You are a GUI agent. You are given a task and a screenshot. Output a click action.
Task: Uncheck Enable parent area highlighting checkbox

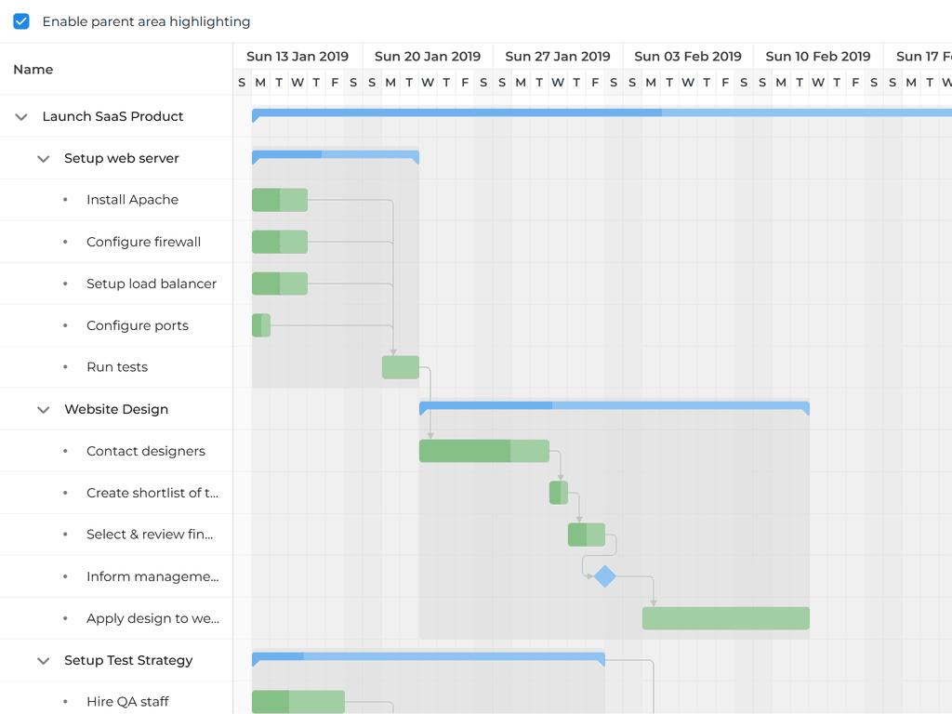point(21,21)
